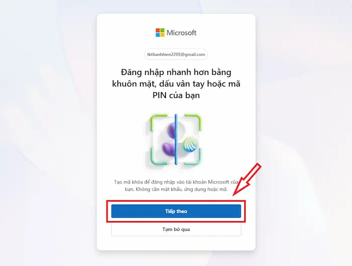Click the Microsoft wordmark text

182,33
